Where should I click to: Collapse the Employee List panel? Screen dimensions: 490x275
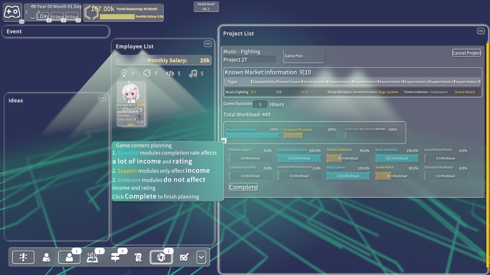coord(207,44)
